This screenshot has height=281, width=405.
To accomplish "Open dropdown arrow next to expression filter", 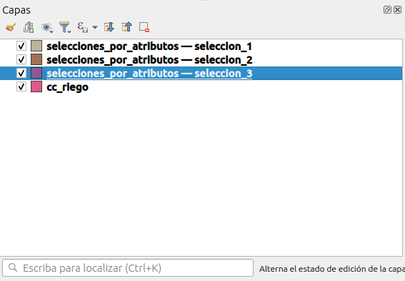I will point(95,27).
